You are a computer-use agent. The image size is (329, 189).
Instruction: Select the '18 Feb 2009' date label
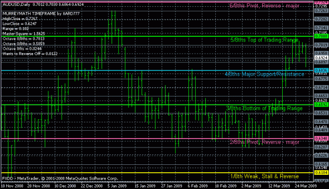[225, 186]
